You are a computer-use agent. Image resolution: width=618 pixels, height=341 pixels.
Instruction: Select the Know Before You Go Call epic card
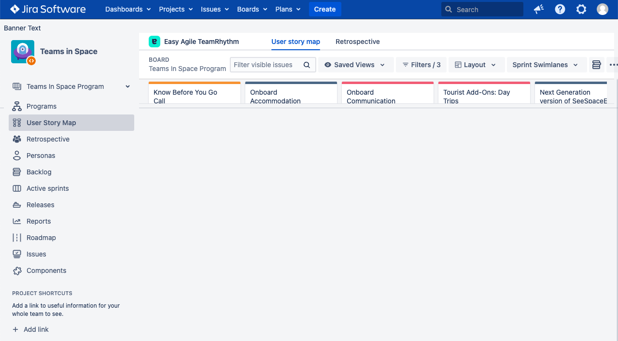194,94
